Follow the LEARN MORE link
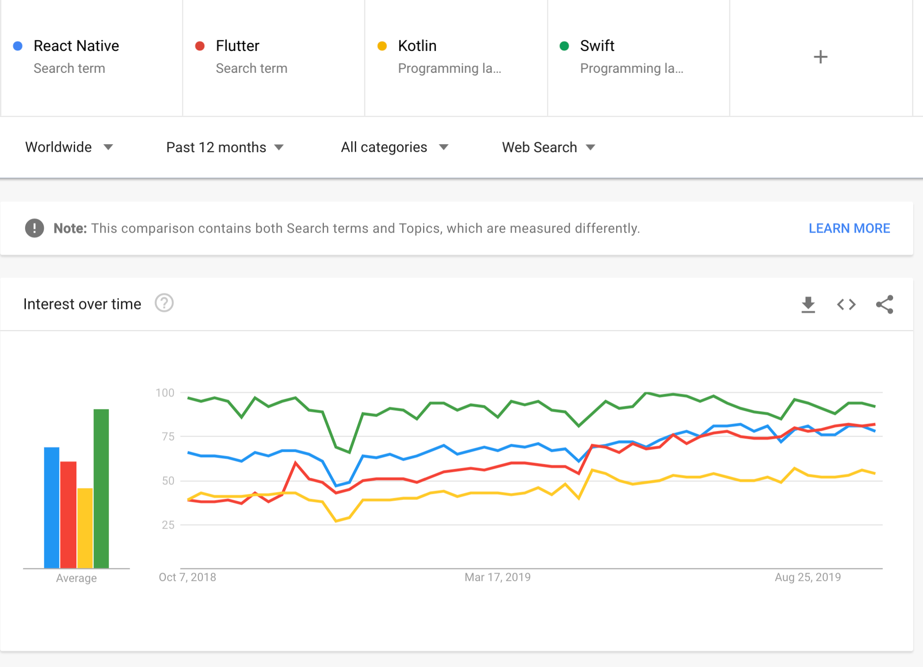 [849, 228]
